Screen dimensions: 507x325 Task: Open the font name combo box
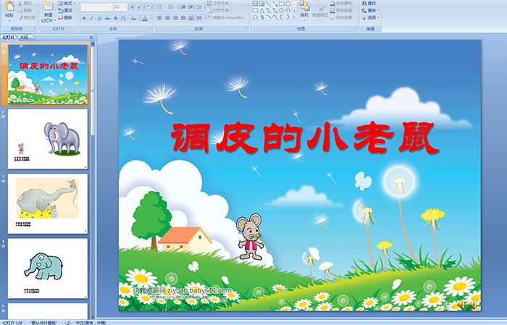pos(96,7)
